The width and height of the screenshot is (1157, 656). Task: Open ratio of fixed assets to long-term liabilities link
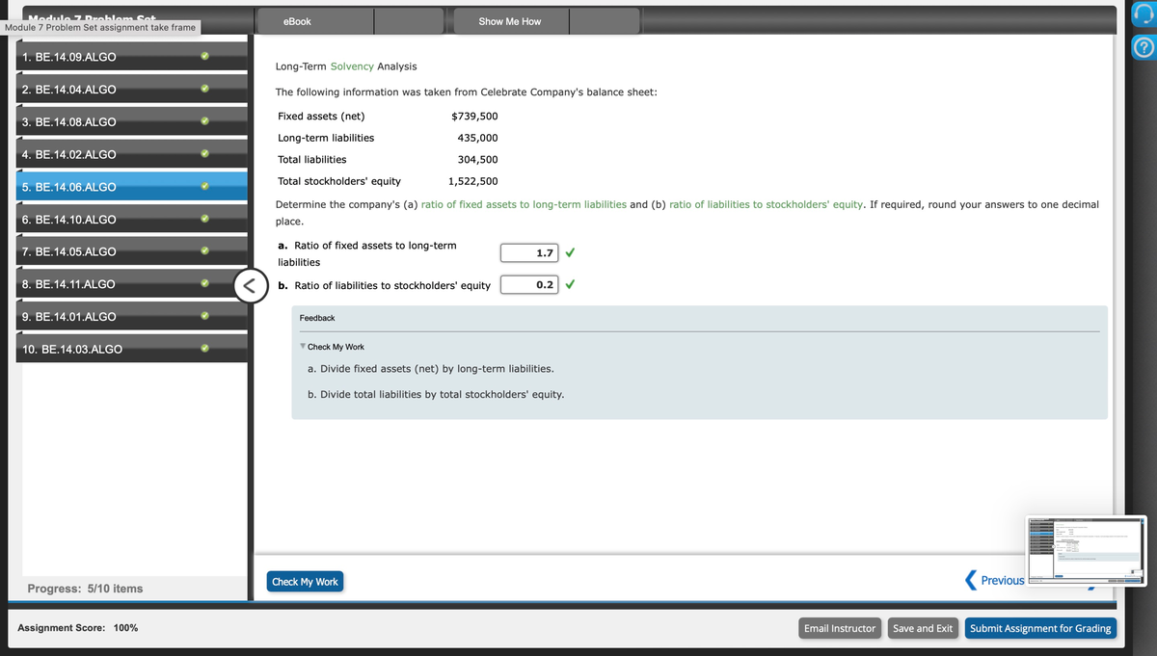tap(524, 204)
